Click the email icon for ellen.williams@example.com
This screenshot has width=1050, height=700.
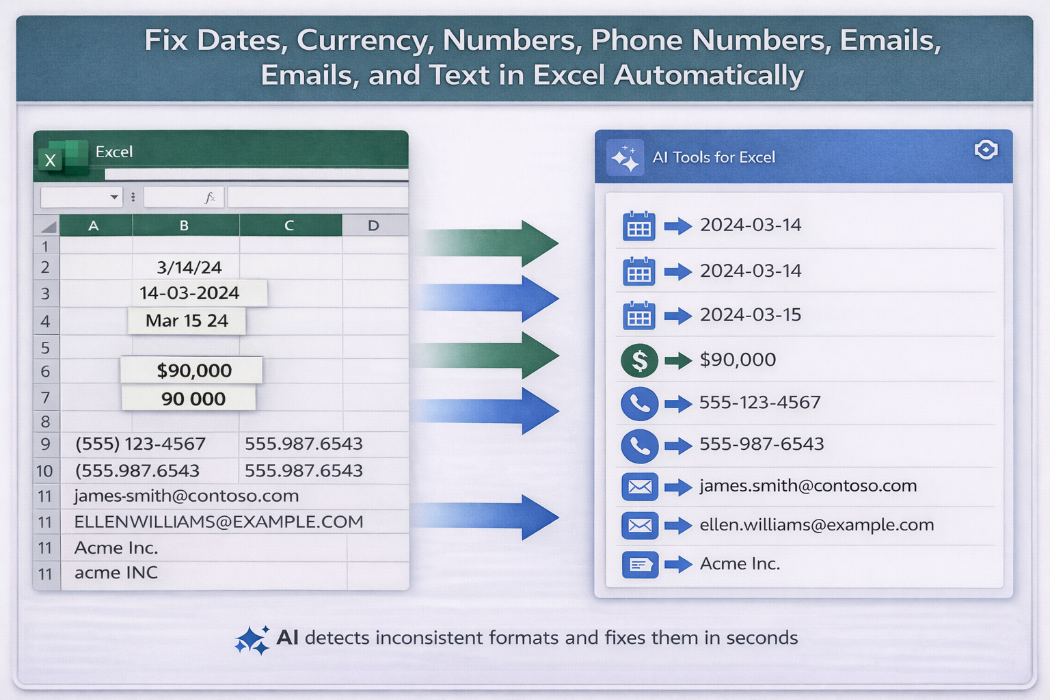pyautogui.click(x=638, y=525)
